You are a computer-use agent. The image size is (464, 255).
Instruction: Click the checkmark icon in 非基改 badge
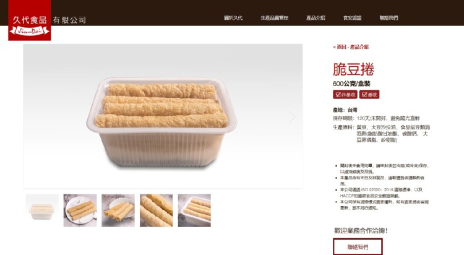coord(338,95)
